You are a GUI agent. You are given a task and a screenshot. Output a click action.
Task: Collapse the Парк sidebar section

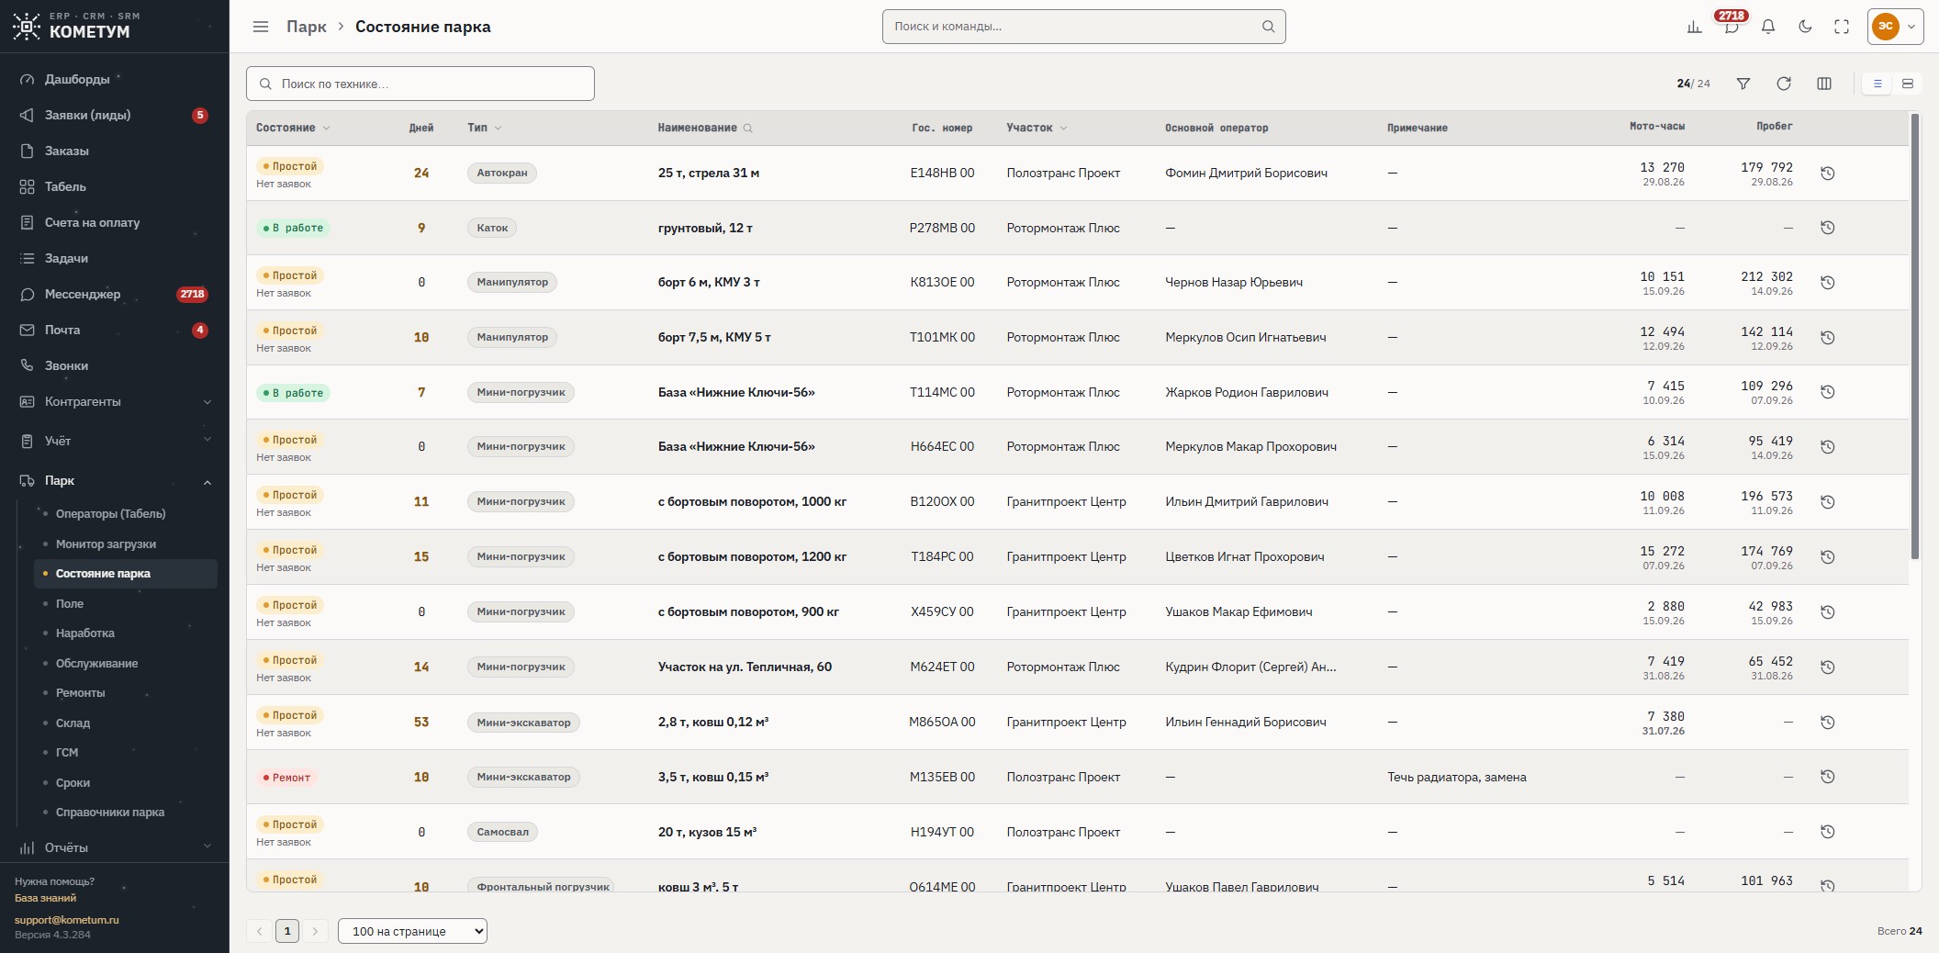point(115,480)
